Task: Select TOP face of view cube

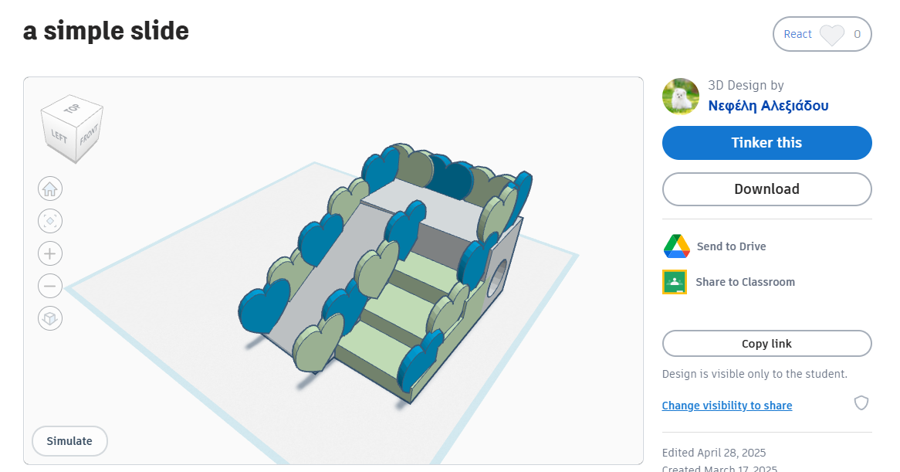Action: tap(73, 110)
